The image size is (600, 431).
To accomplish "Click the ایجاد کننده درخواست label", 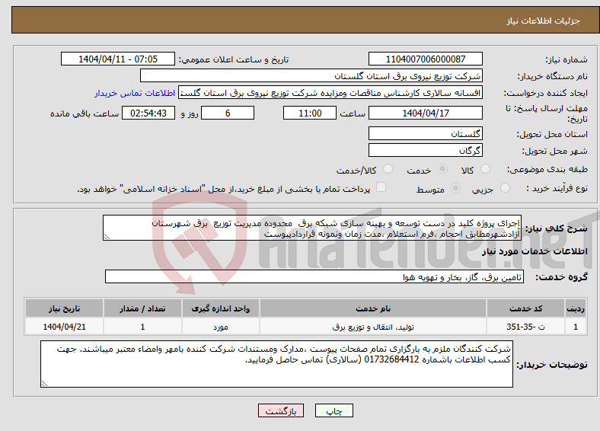I will [546, 94].
